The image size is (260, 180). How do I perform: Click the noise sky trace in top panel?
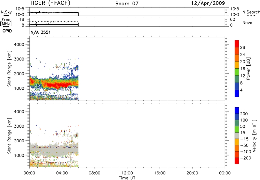pos(54,13)
